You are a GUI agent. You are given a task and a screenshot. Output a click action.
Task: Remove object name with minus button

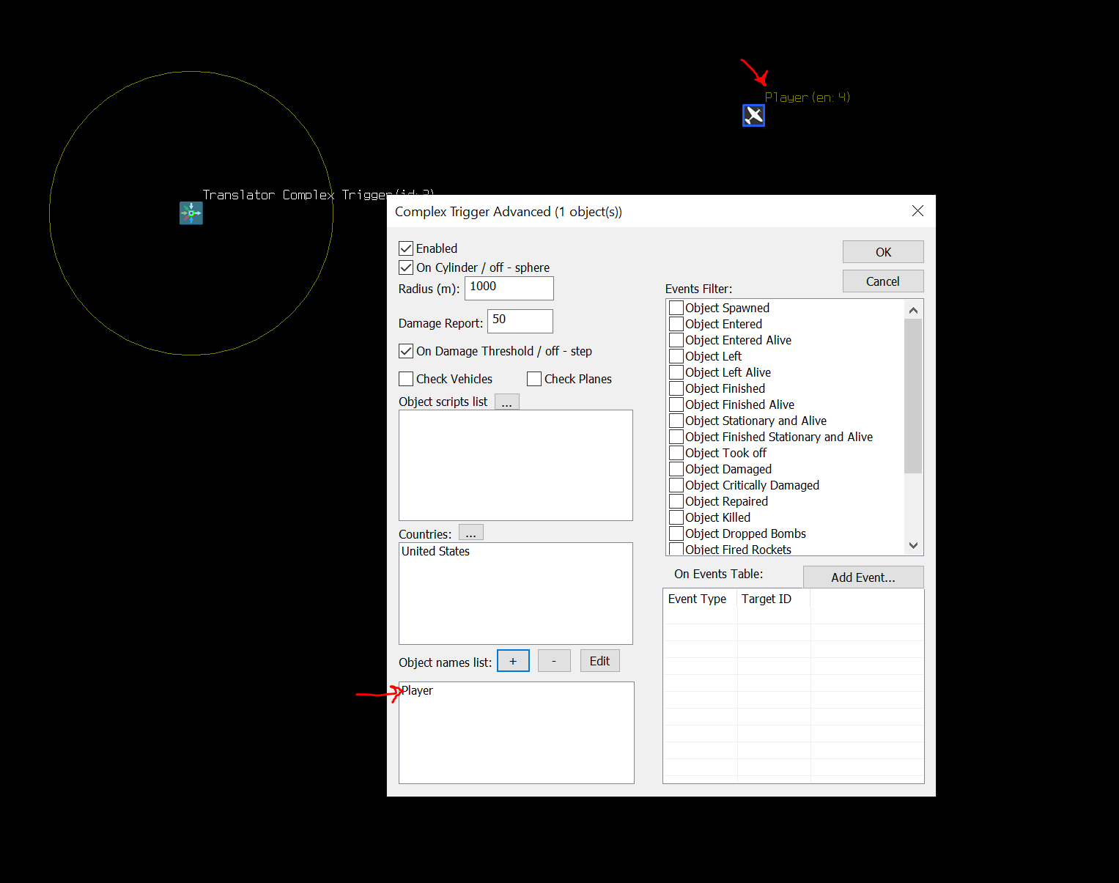pyautogui.click(x=554, y=661)
